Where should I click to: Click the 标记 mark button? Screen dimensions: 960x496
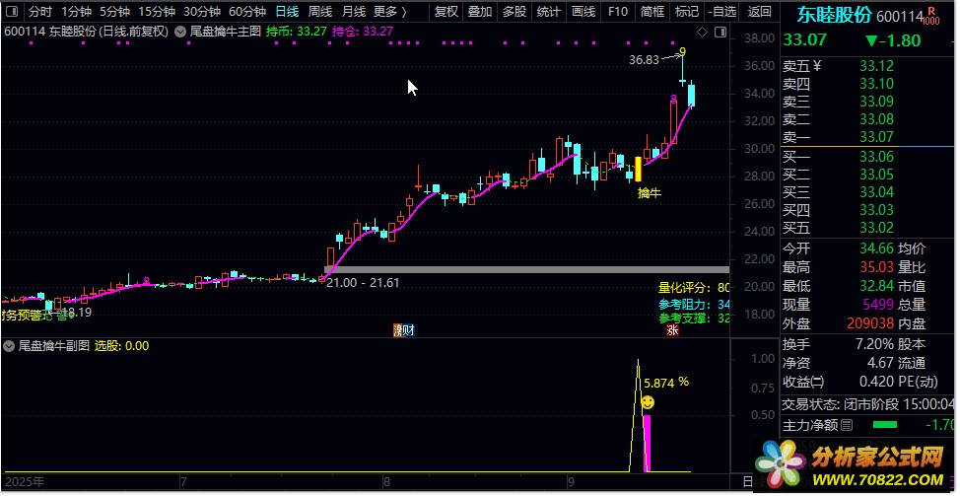[687, 11]
